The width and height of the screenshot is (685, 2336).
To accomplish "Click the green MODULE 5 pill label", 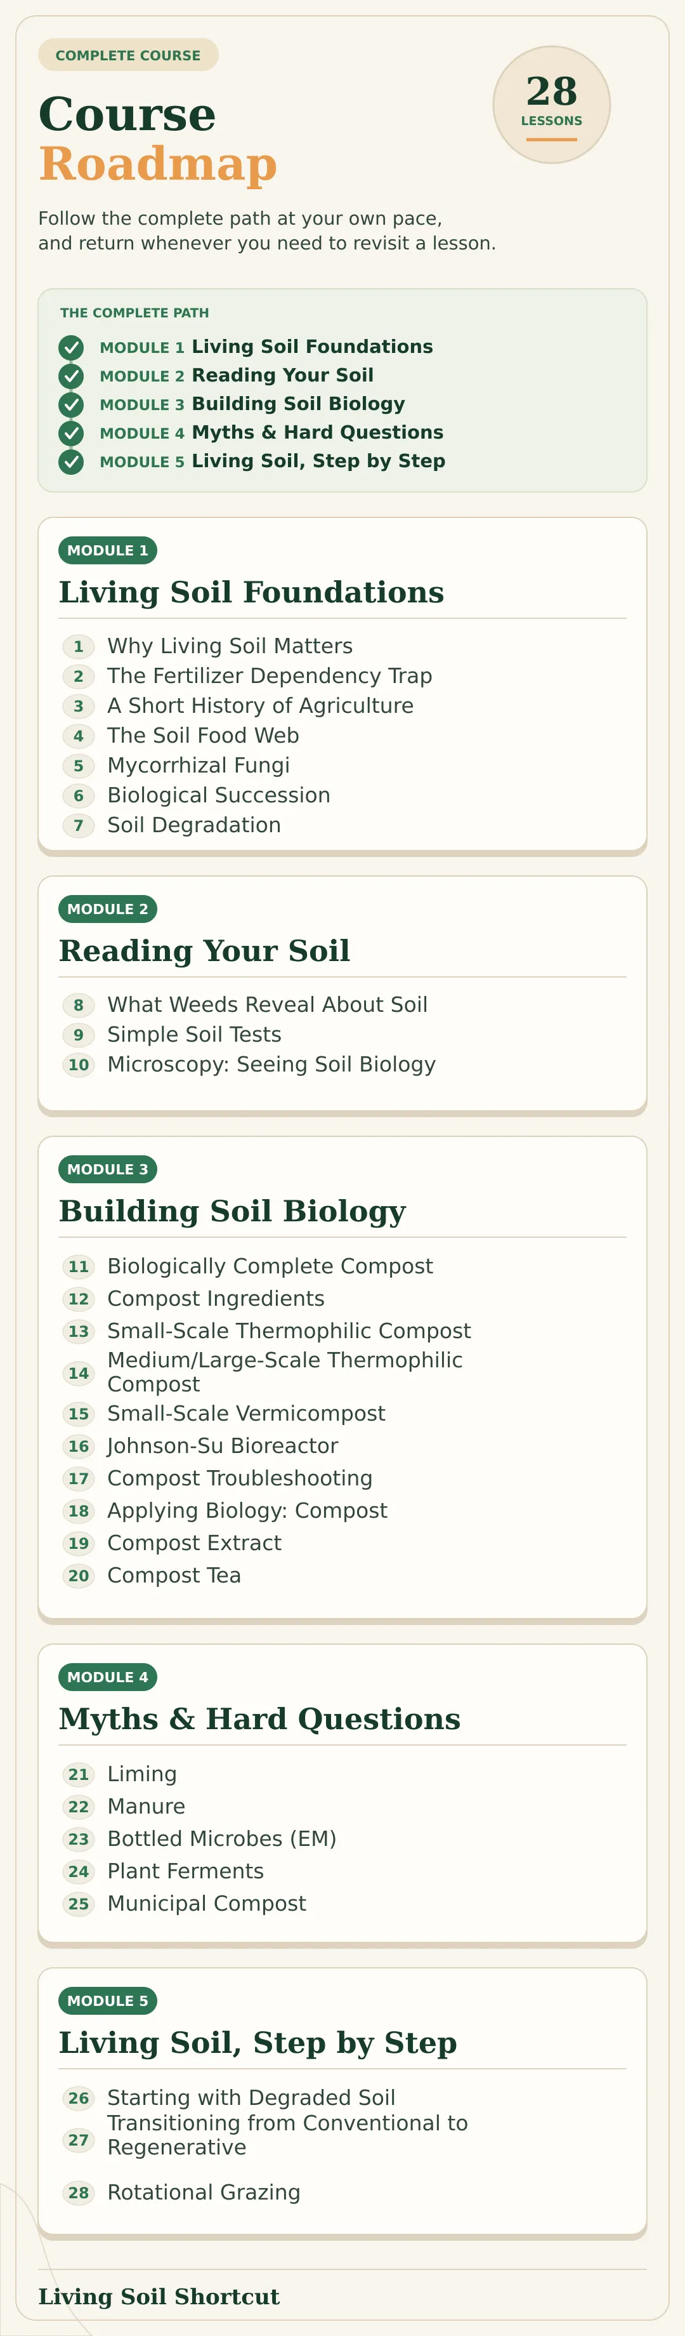I will (x=108, y=2000).
